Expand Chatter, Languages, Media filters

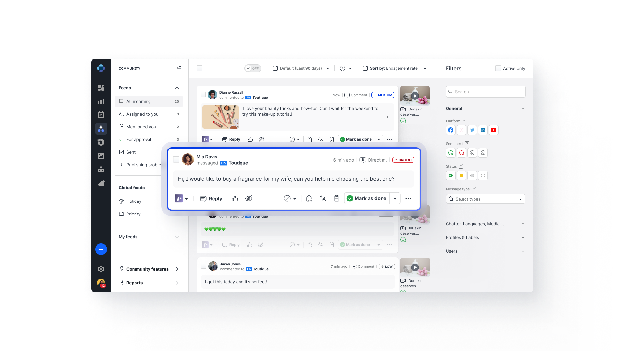point(486,224)
